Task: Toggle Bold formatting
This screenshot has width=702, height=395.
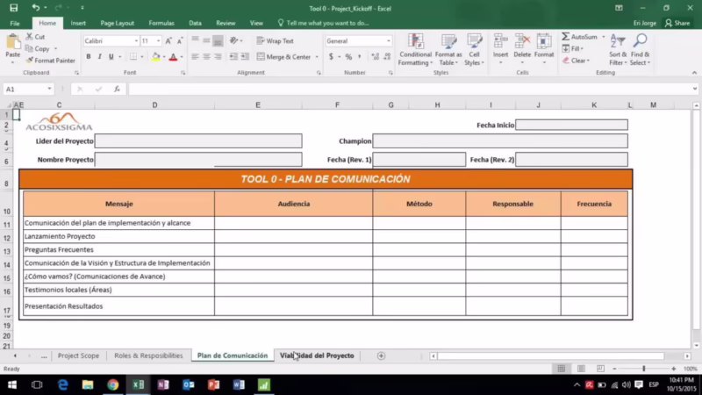Action: [x=89, y=57]
